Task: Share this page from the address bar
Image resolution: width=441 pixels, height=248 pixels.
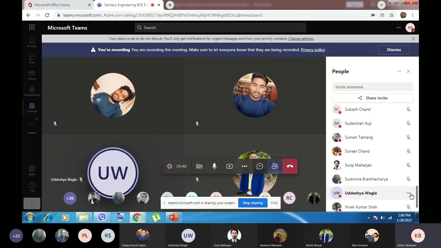Action: [x=382, y=15]
